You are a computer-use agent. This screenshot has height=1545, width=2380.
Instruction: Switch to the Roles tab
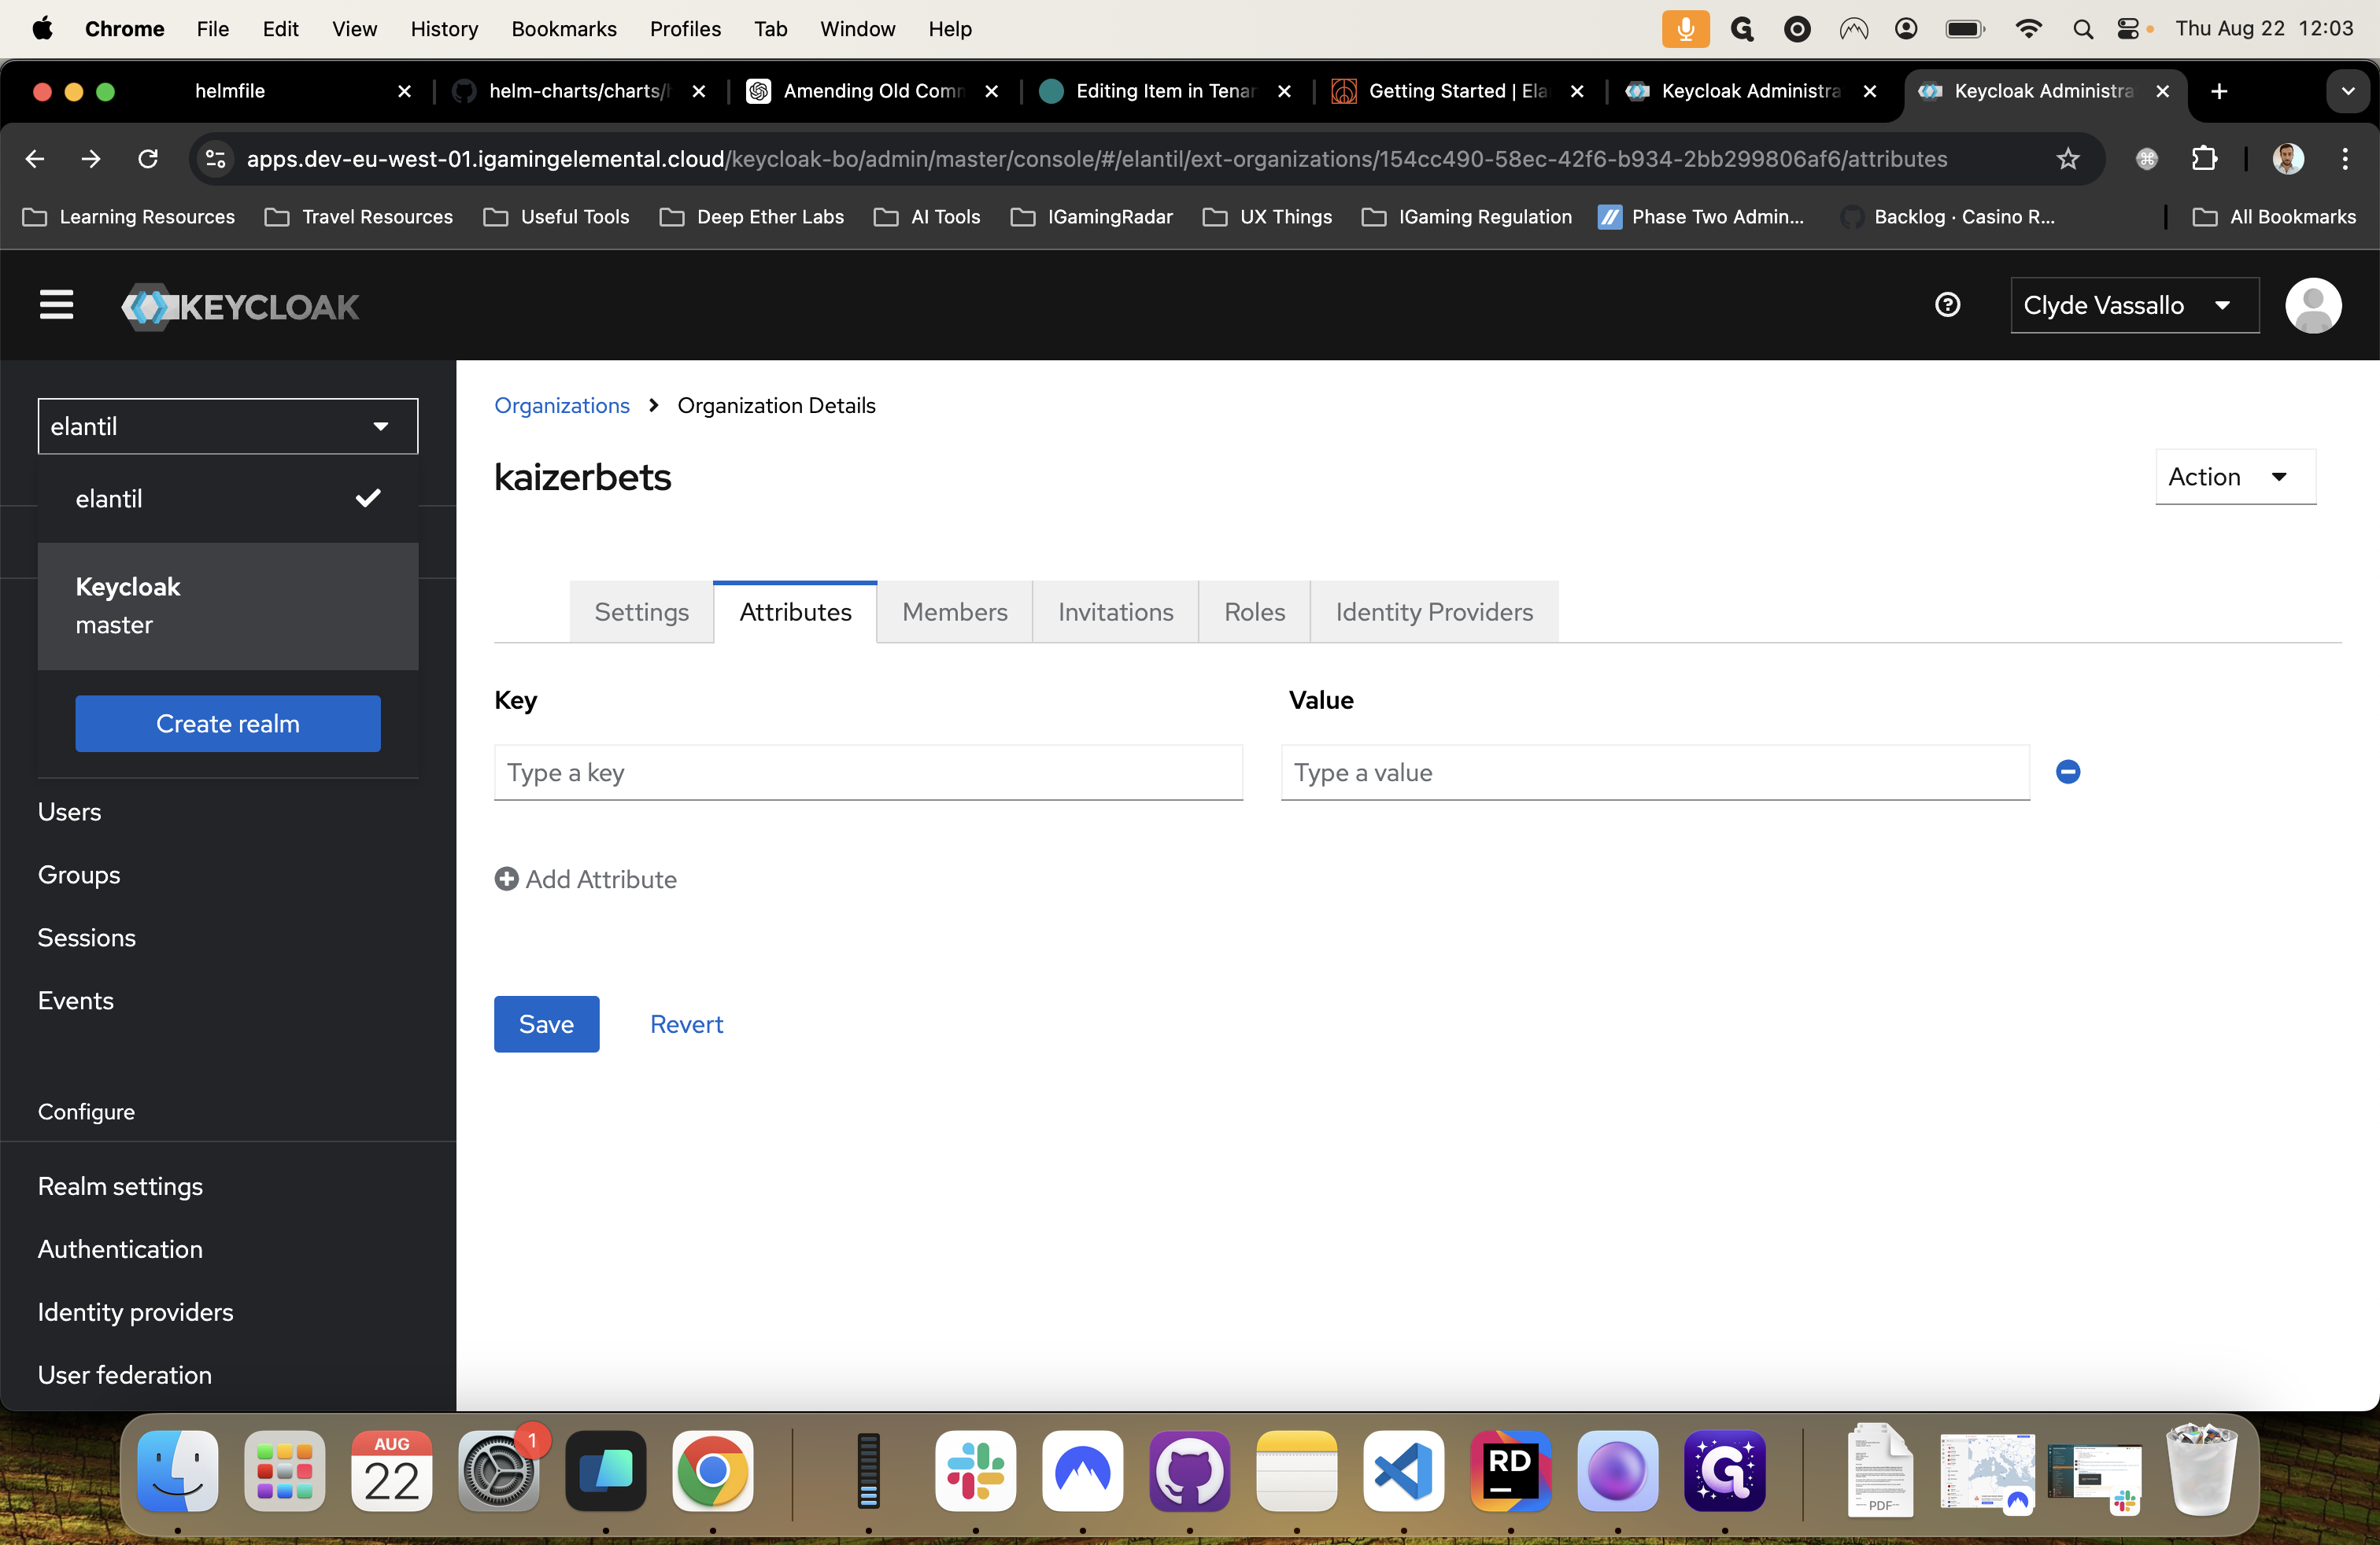[1254, 611]
